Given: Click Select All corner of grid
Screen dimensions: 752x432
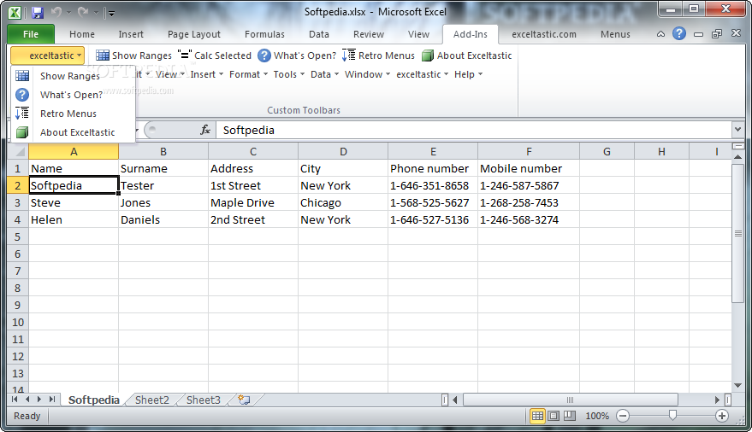Looking at the screenshot, I should point(18,152).
